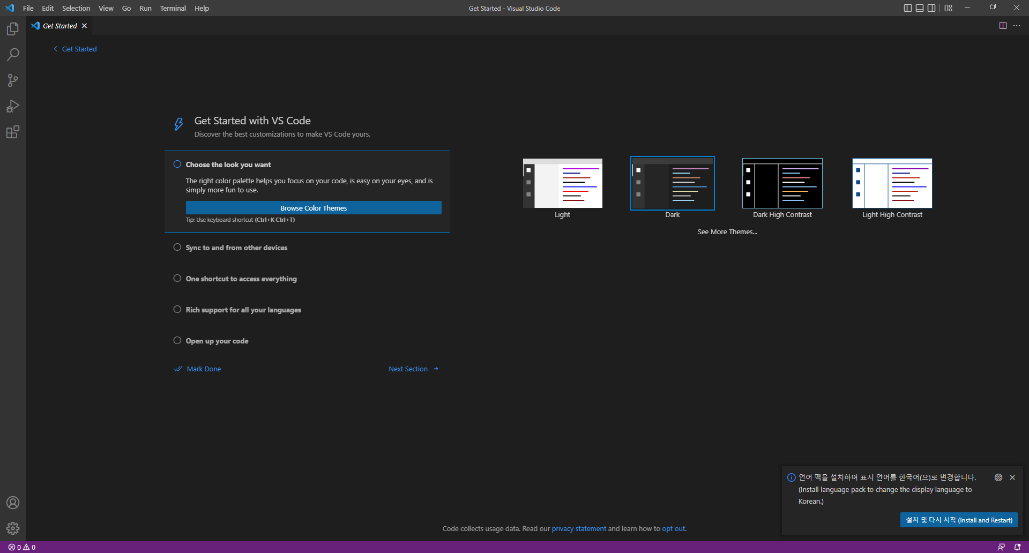Open the Customize Layout icon

point(949,8)
